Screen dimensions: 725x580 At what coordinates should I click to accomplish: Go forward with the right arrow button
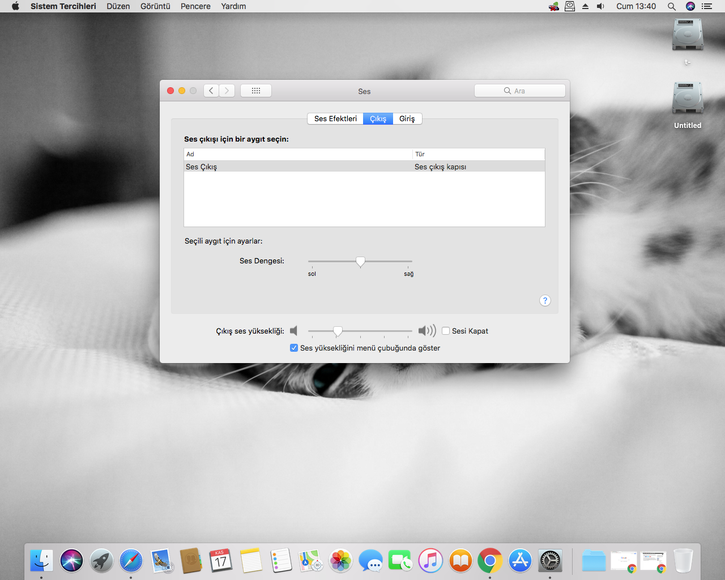227,91
